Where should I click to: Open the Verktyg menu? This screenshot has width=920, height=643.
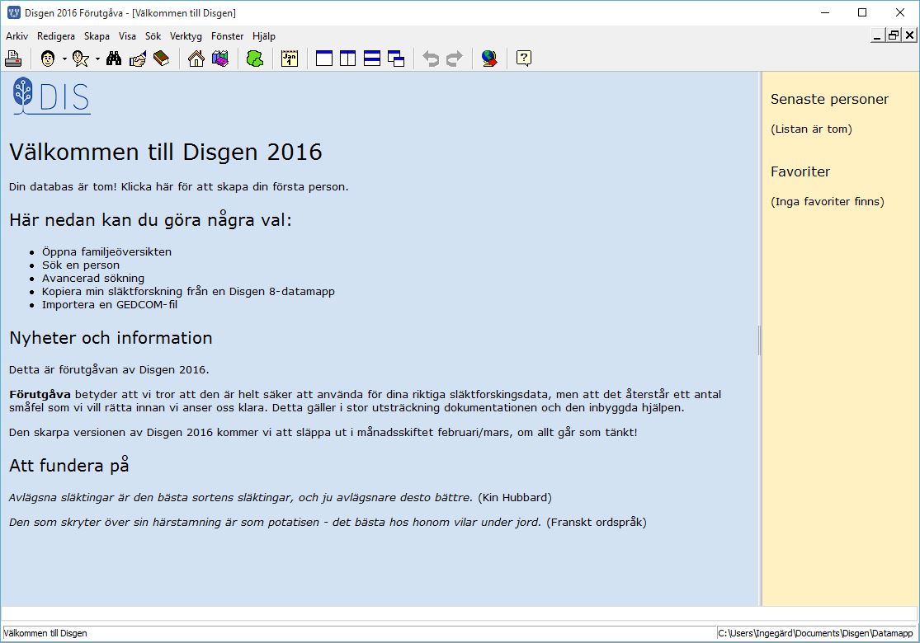coord(186,36)
